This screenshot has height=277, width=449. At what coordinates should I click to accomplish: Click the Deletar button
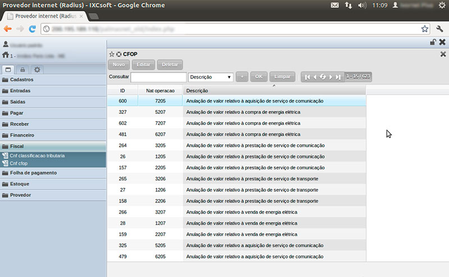(x=170, y=64)
